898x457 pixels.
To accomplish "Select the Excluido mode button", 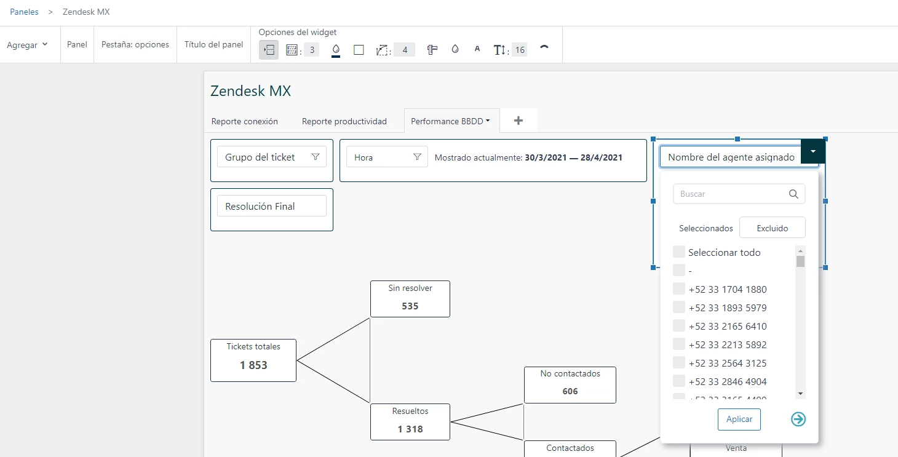I will (773, 228).
